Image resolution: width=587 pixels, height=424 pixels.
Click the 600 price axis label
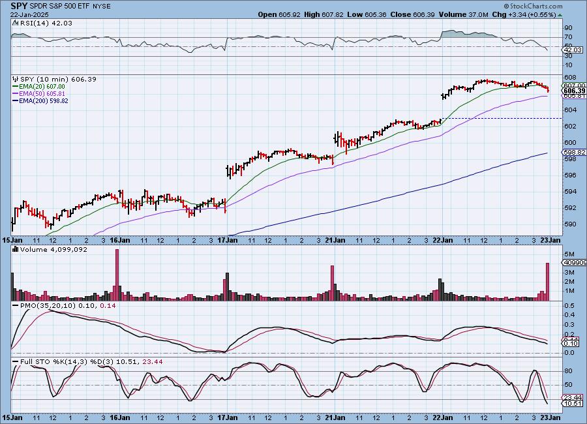click(570, 142)
